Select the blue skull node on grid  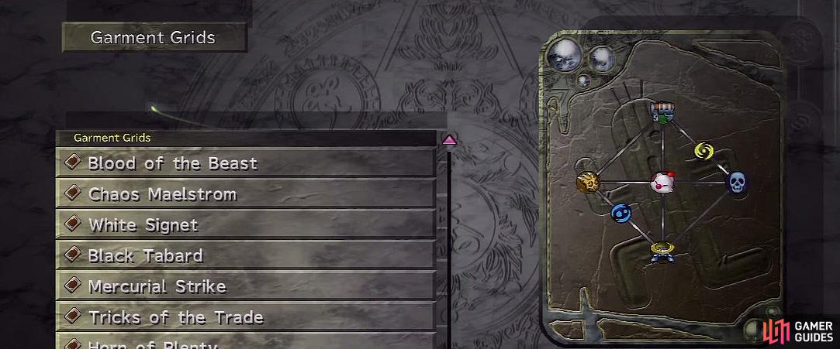point(736,183)
